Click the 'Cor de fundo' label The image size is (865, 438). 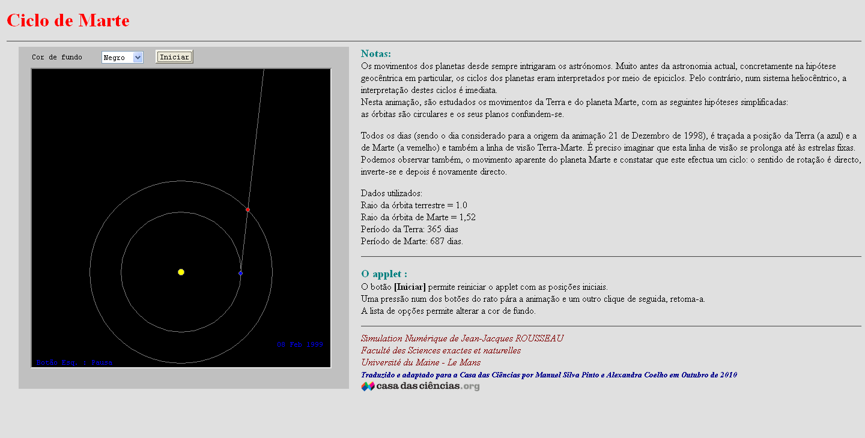coord(57,57)
